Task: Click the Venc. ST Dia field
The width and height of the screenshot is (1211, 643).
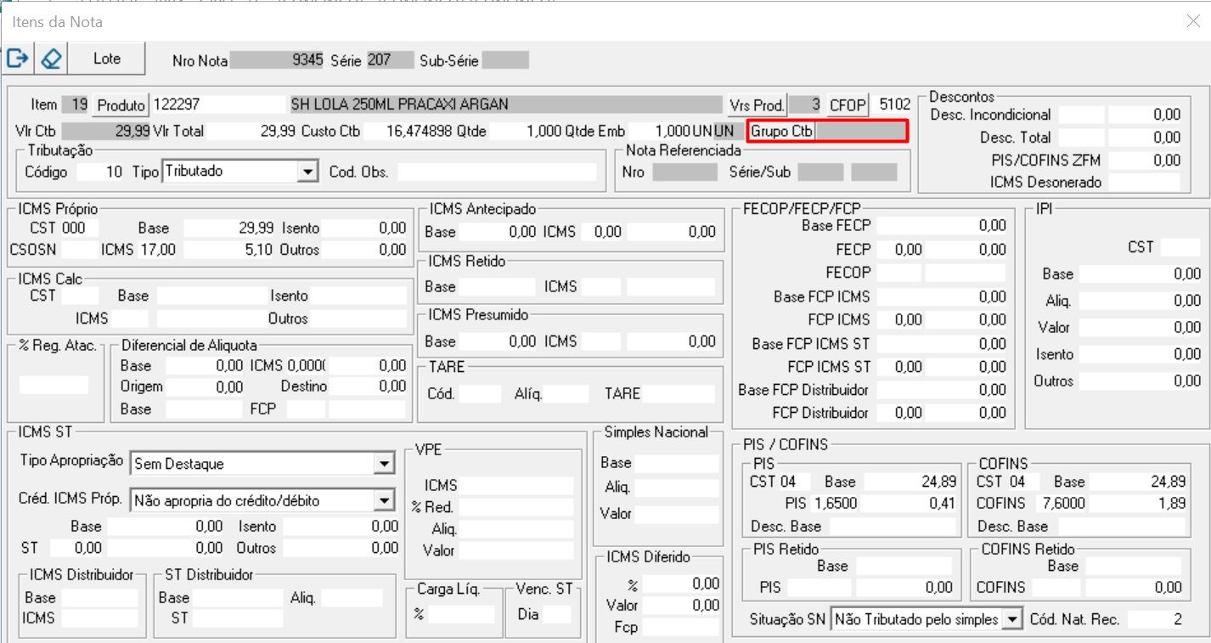Action: pos(557,614)
